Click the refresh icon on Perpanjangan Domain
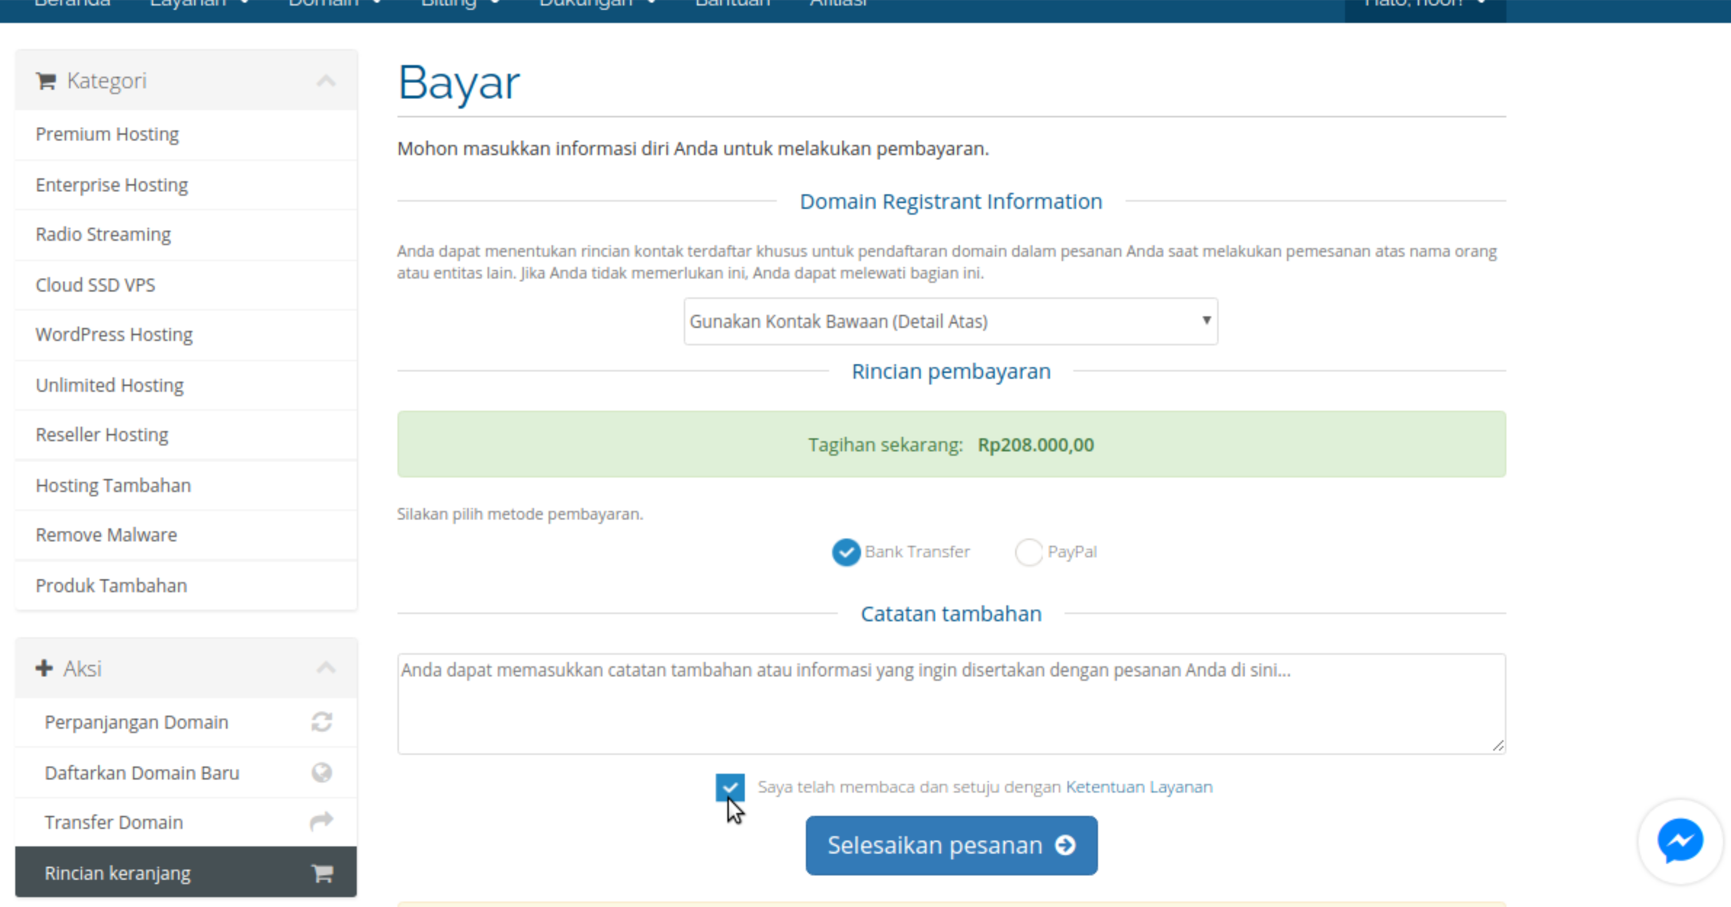The height and width of the screenshot is (907, 1731). pyautogui.click(x=322, y=722)
